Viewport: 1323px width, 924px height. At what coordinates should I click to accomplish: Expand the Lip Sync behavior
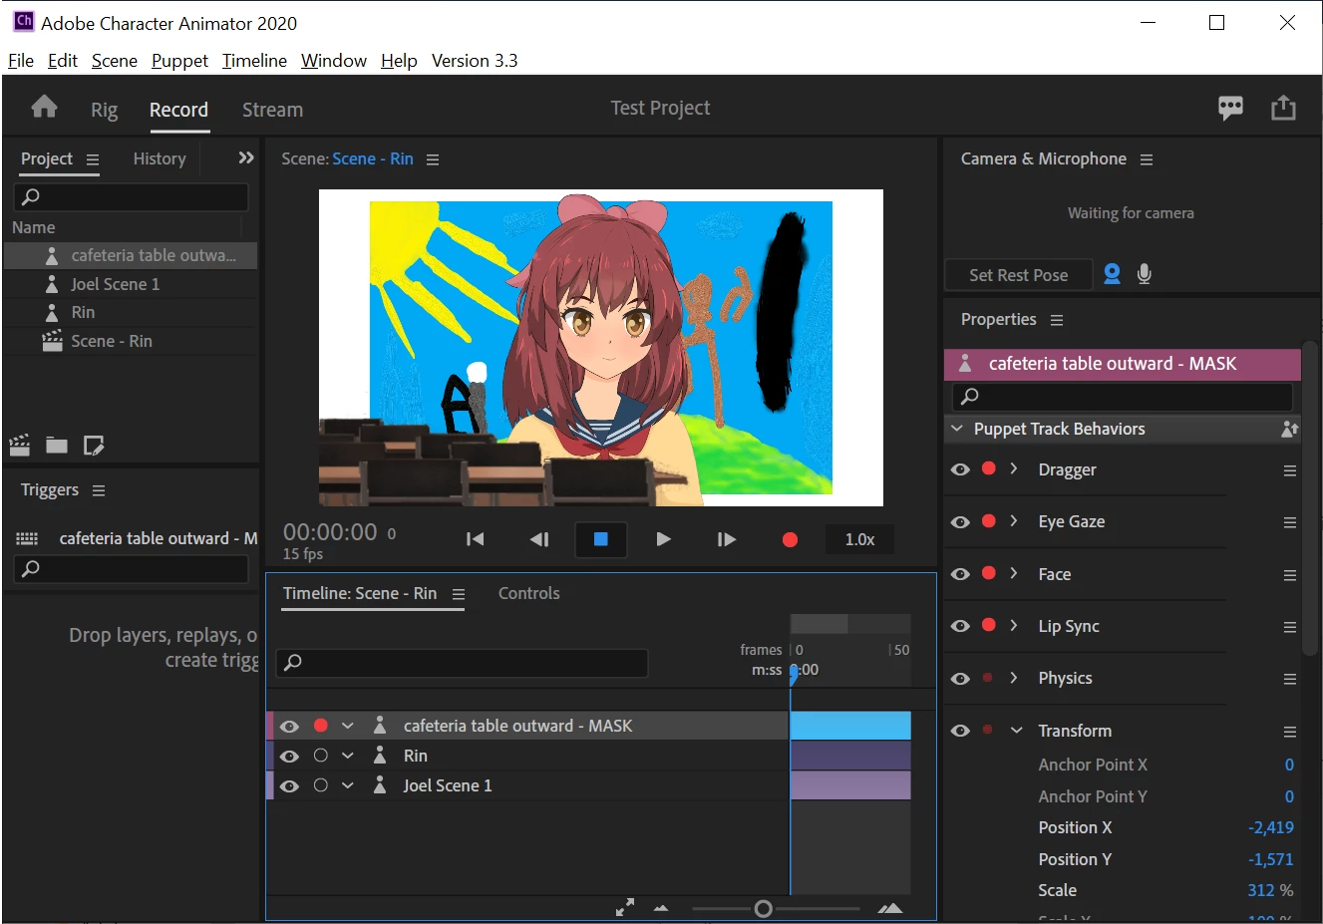(1014, 625)
